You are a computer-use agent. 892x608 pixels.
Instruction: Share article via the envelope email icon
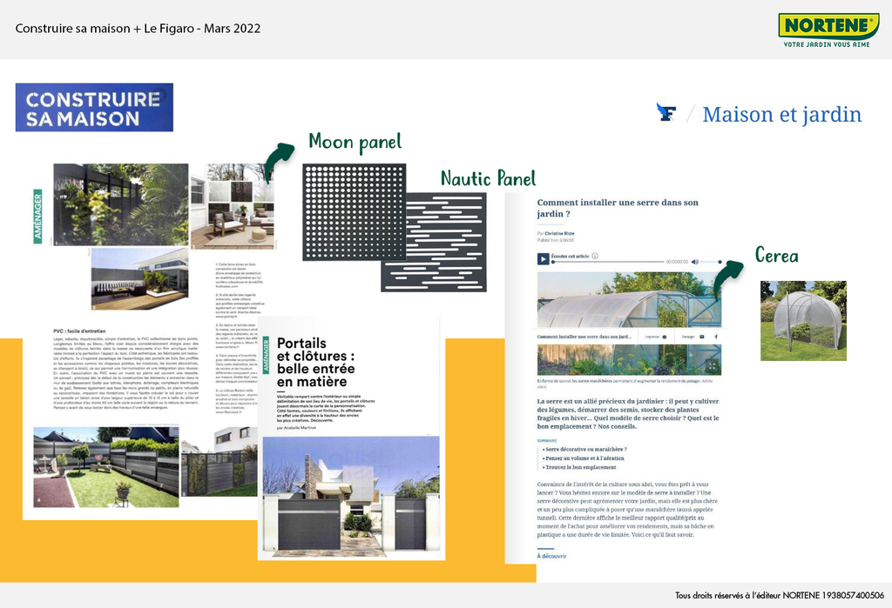point(702,337)
